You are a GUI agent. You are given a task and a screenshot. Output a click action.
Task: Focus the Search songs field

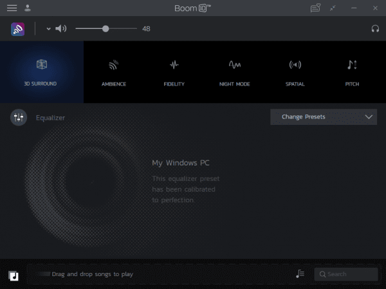pyautogui.click(x=346, y=274)
